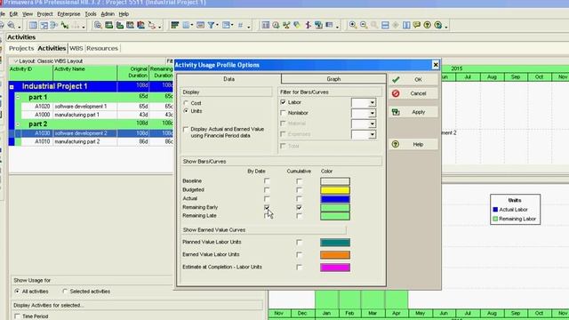569x320 pixels.
Task: Check Display Actual and Earned Value using Financial Period
Action: 186,129
